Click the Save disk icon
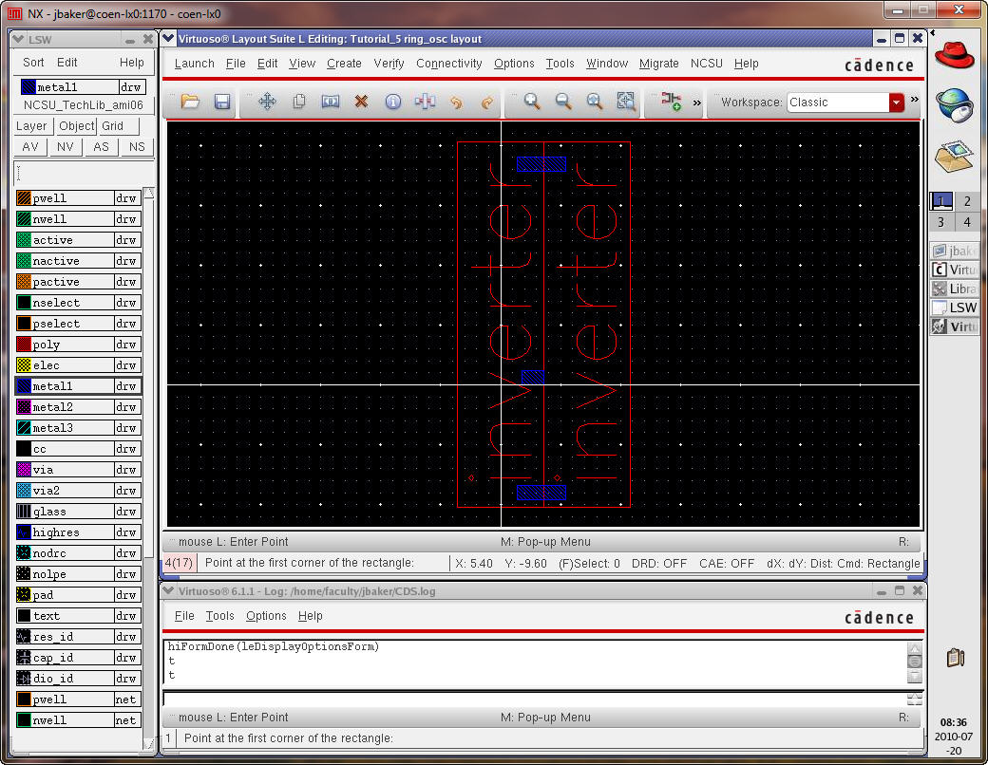The width and height of the screenshot is (988, 765). [222, 102]
